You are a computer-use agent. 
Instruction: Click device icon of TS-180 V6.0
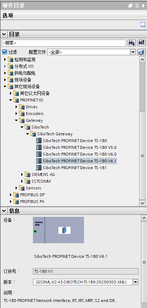click(x=39, y=154)
